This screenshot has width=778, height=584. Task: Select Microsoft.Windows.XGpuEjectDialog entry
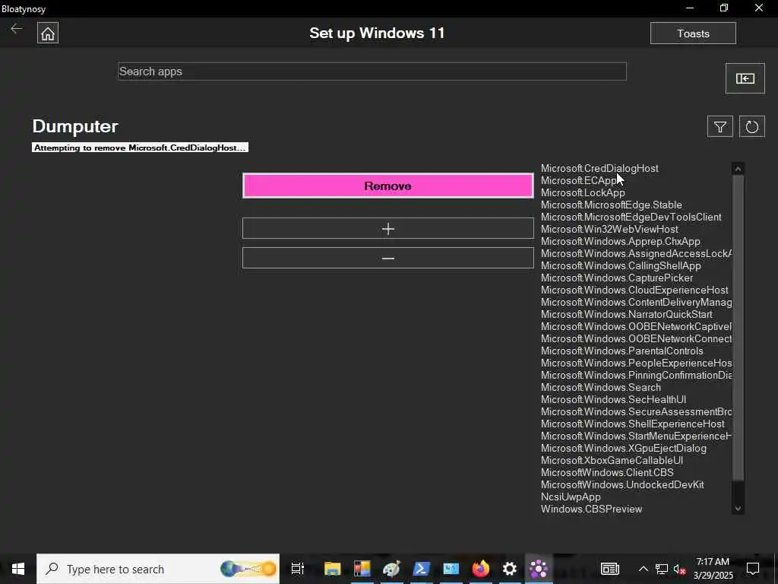click(624, 449)
